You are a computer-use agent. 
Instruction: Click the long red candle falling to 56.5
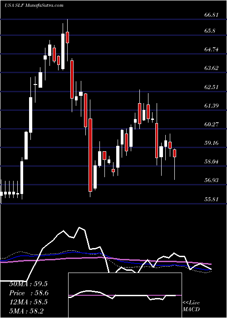click(x=90, y=155)
